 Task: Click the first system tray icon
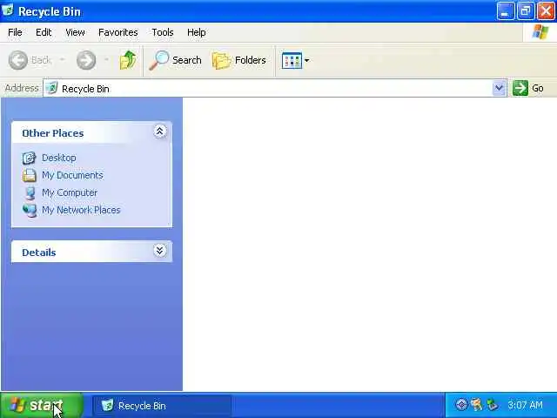tap(461, 404)
